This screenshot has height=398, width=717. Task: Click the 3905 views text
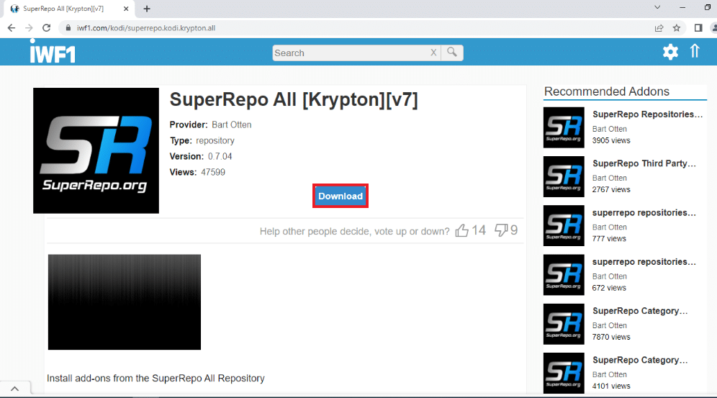point(611,140)
